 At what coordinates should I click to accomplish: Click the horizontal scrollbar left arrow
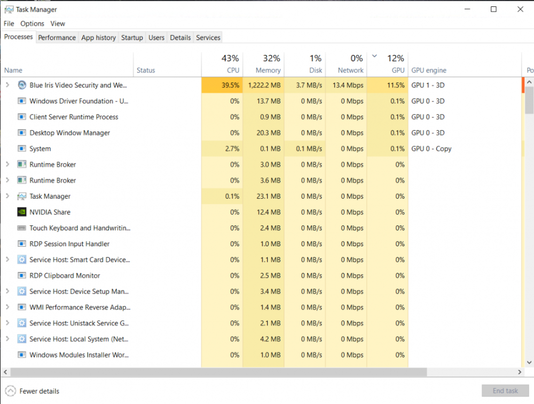tap(5, 372)
